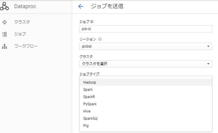
Task: Go back using the blue arrow
Action: point(81,6)
